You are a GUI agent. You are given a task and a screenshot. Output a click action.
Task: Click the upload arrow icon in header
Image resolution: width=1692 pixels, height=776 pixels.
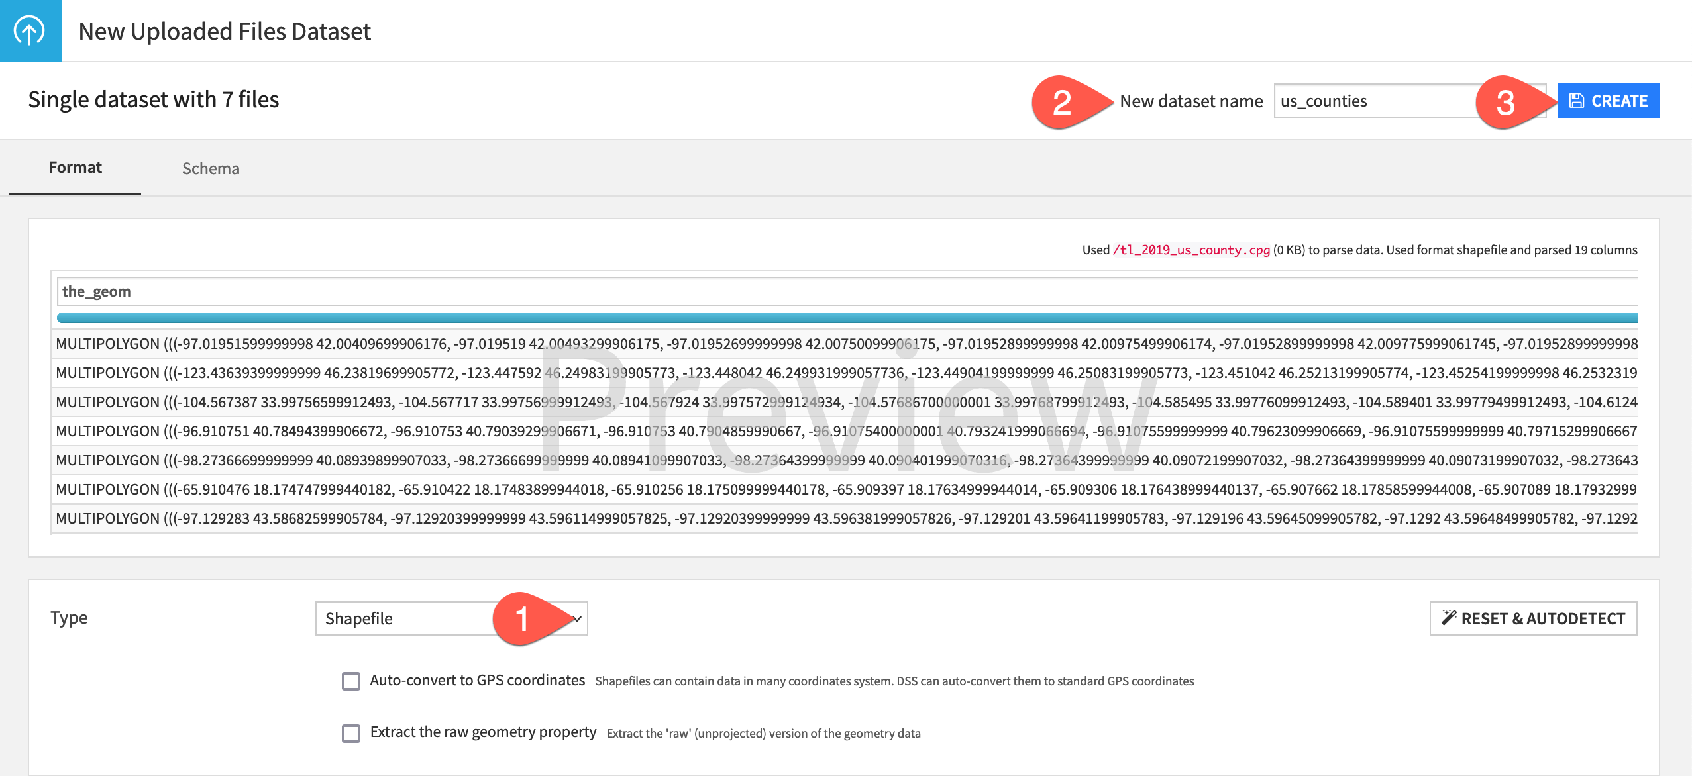(x=30, y=30)
